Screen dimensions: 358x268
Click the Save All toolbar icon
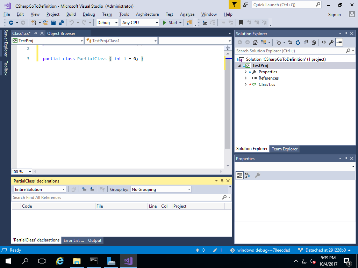tap(61, 23)
